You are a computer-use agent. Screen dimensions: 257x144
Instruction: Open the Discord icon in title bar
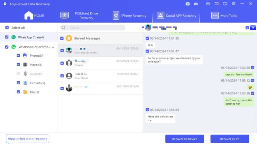point(196,4)
